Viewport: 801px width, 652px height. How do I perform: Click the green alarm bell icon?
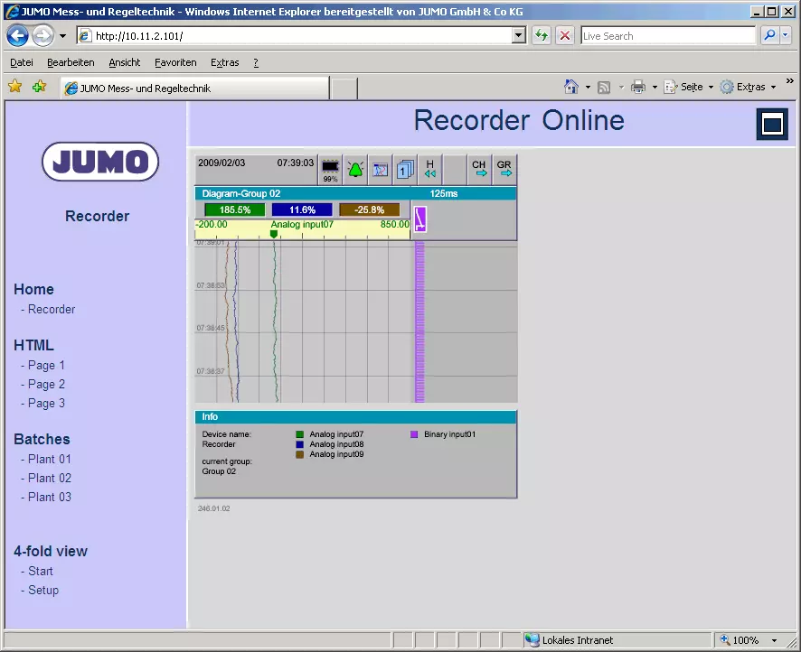tap(354, 170)
